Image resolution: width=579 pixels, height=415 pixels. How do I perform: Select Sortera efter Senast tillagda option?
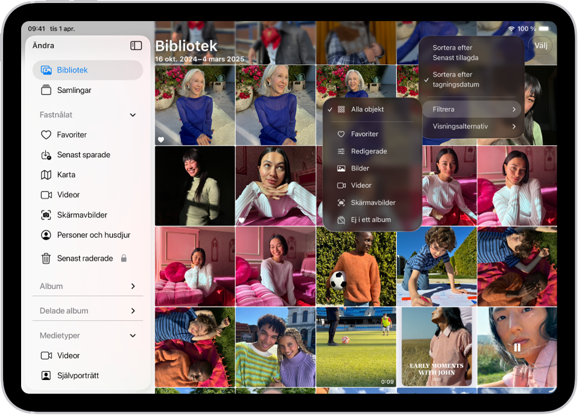point(472,53)
